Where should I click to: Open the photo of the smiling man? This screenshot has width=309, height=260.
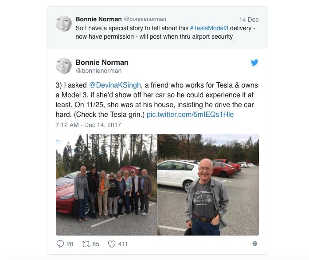point(208,184)
